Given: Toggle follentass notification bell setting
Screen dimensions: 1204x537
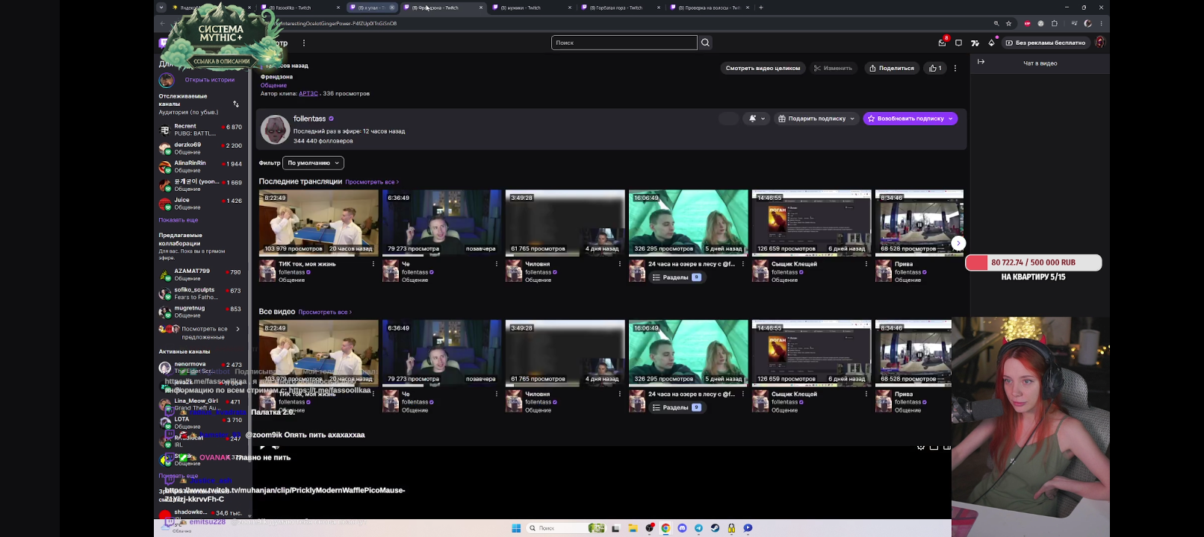Looking at the screenshot, I should coord(757,119).
